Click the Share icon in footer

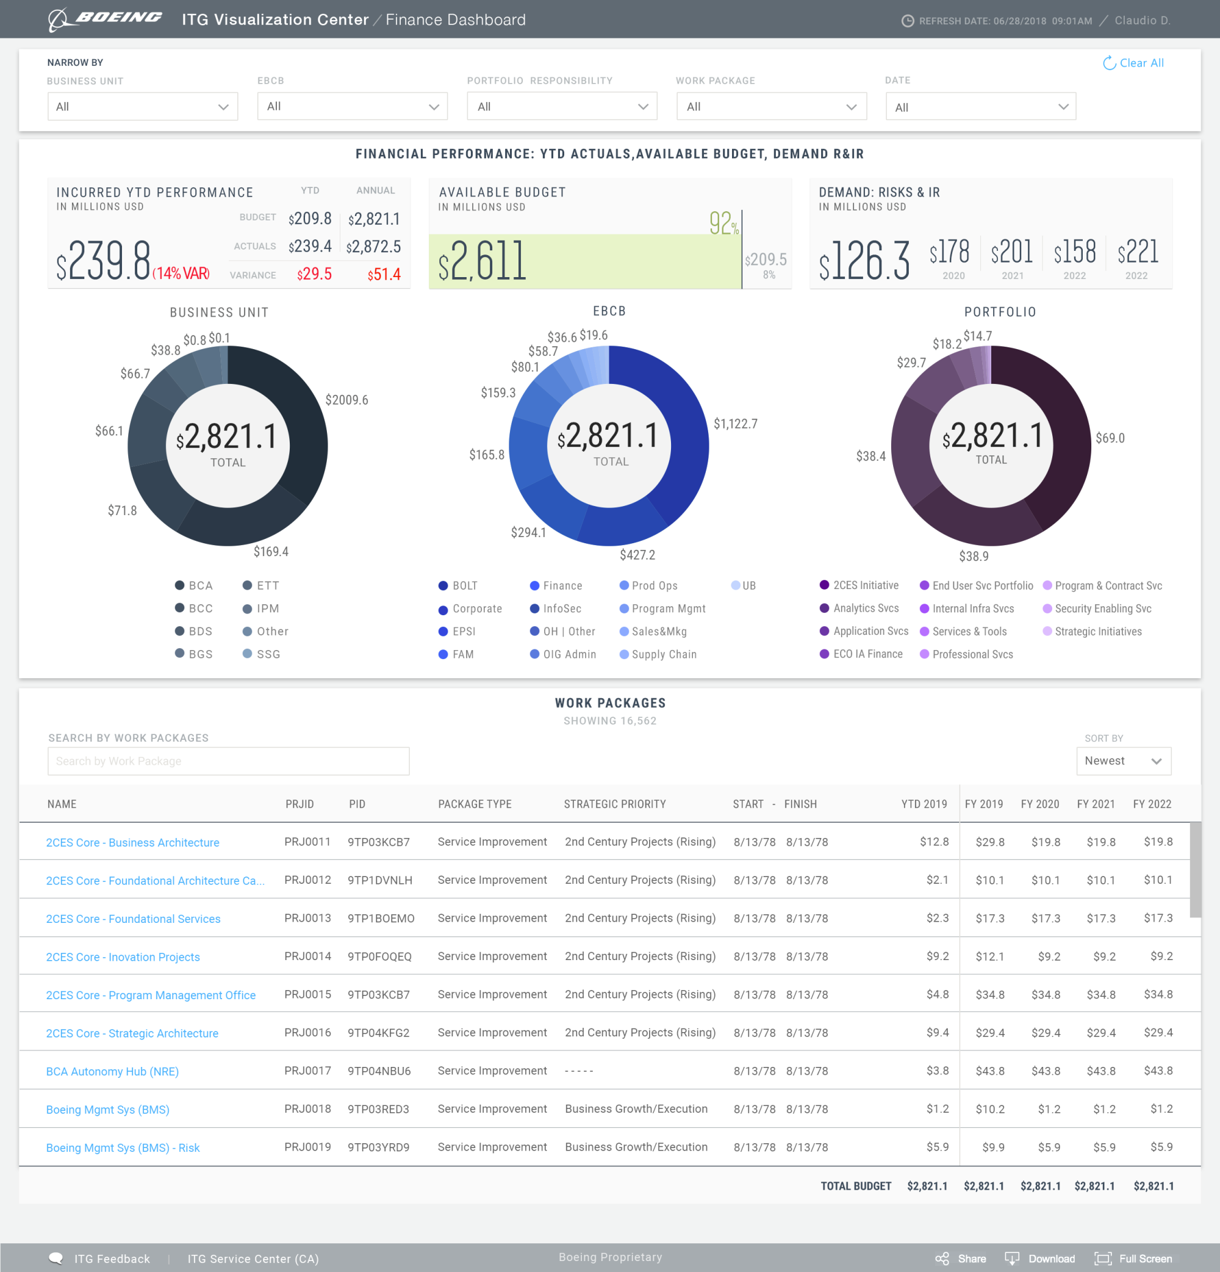click(942, 1259)
